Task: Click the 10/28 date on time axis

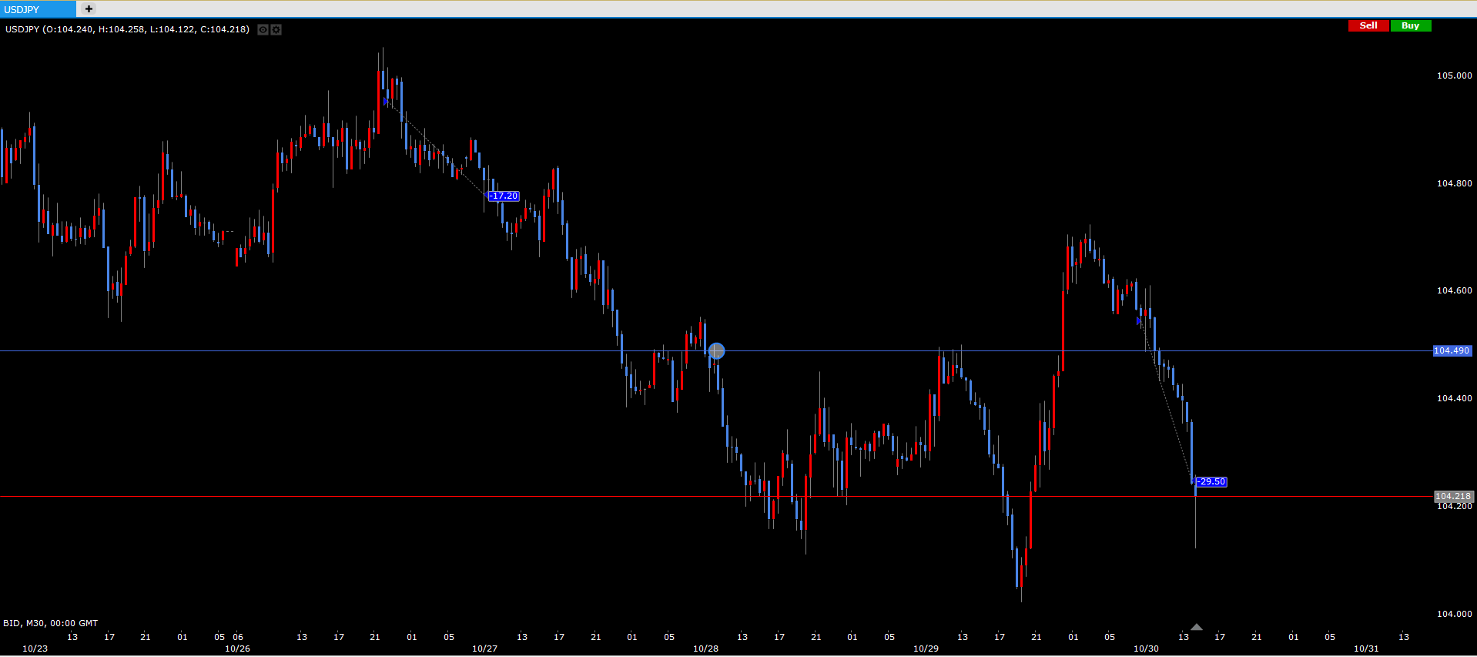Action: coord(705,649)
